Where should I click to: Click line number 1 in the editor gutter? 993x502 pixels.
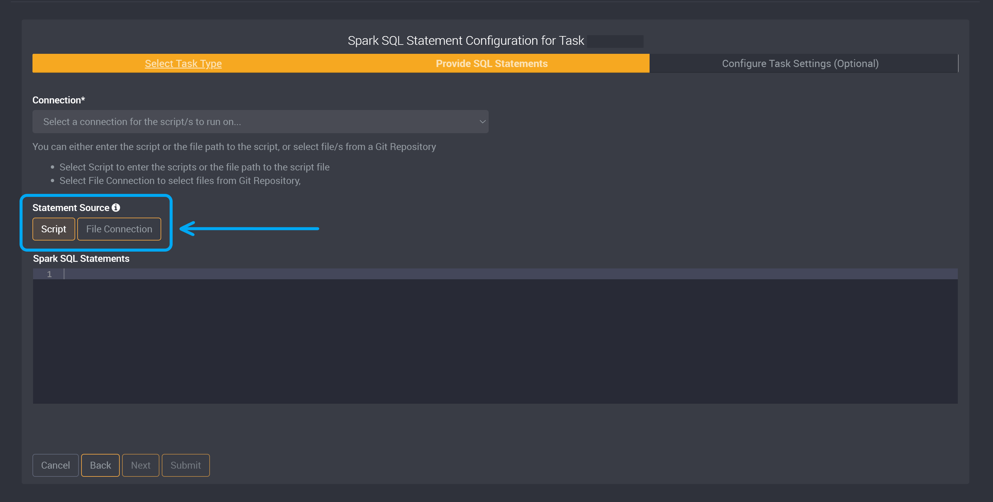point(49,274)
